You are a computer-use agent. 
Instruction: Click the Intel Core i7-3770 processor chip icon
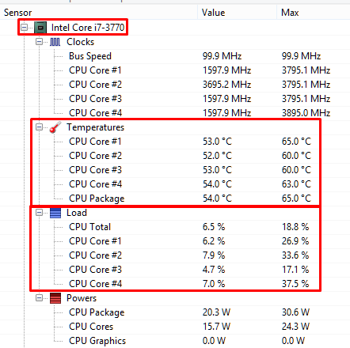click(40, 28)
